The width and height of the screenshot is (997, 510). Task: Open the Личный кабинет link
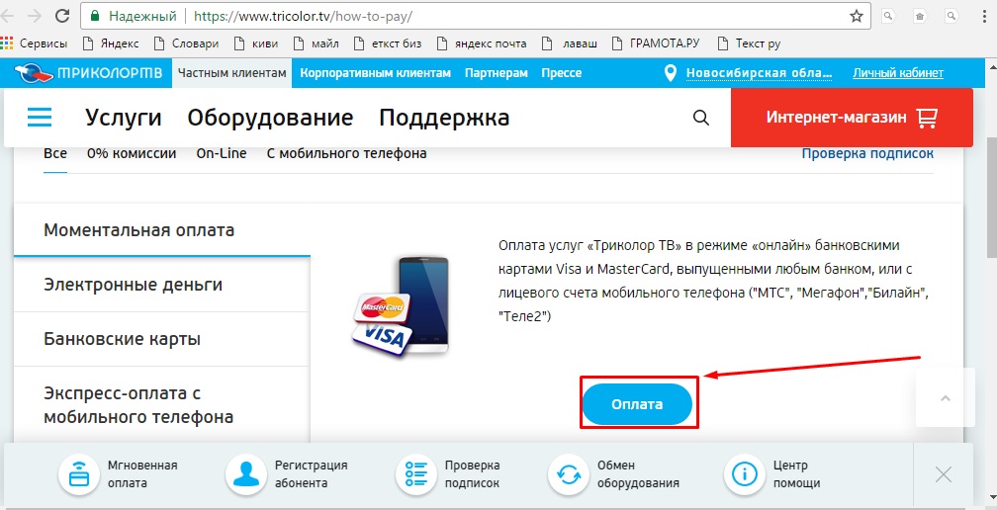click(x=898, y=73)
